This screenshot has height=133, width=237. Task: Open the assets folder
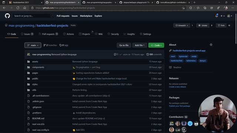pyautogui.click(x=35, y=62)
